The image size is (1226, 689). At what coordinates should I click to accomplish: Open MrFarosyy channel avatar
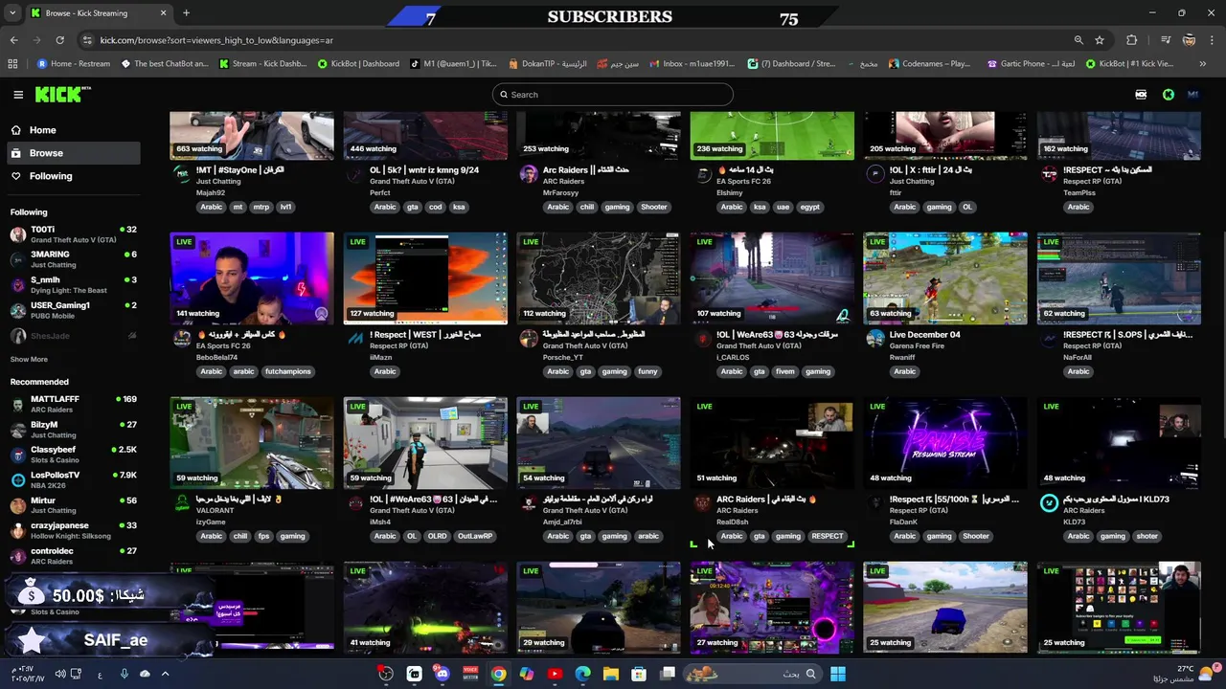click(528, 174)
